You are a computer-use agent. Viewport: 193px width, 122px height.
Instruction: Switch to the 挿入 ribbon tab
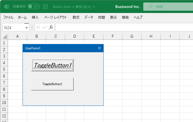35,18
